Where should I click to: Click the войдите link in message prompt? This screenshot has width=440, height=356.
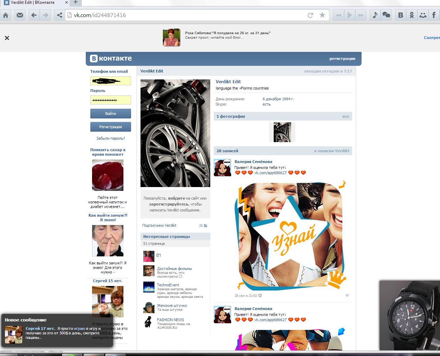point(176,198)
